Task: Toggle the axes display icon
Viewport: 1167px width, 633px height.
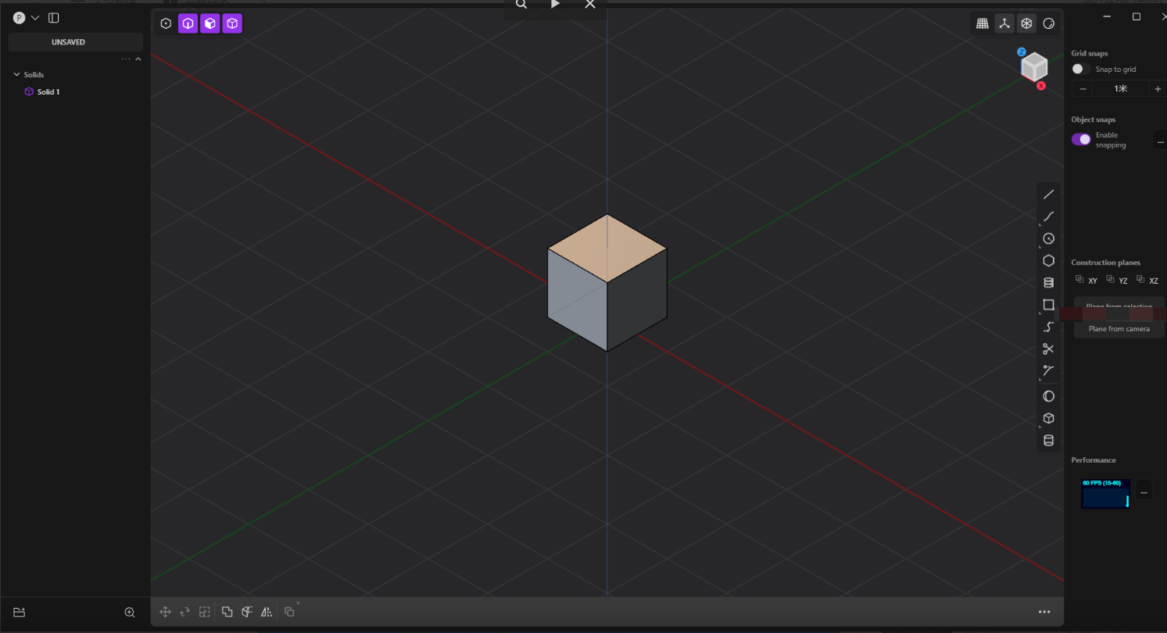Action: click(1004, 23)
